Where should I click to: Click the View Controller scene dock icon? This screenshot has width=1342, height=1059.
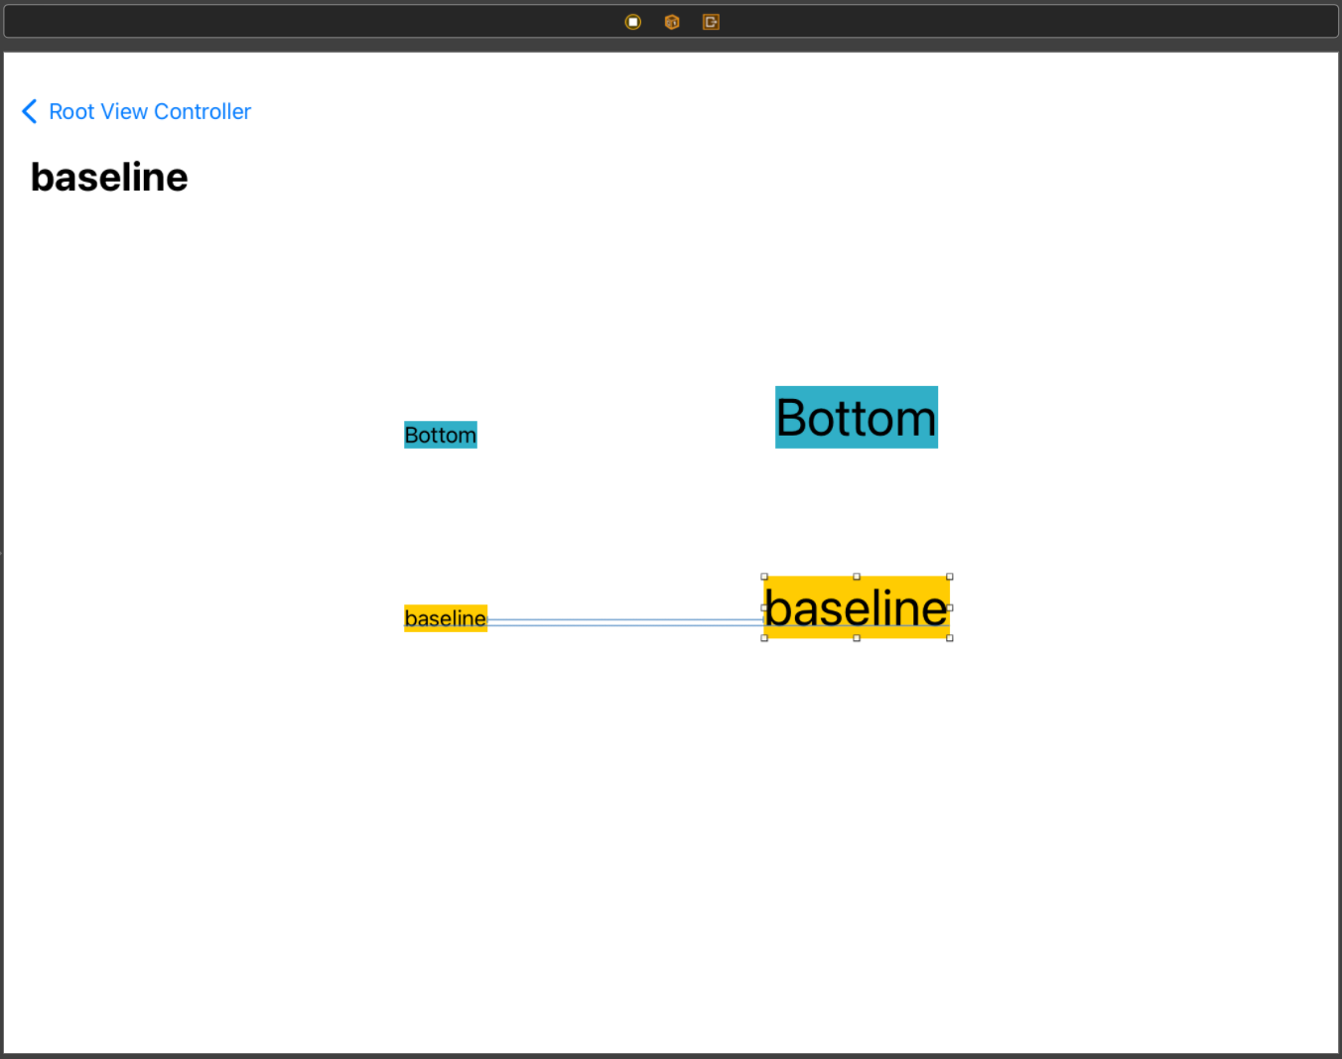coord(632,22)
